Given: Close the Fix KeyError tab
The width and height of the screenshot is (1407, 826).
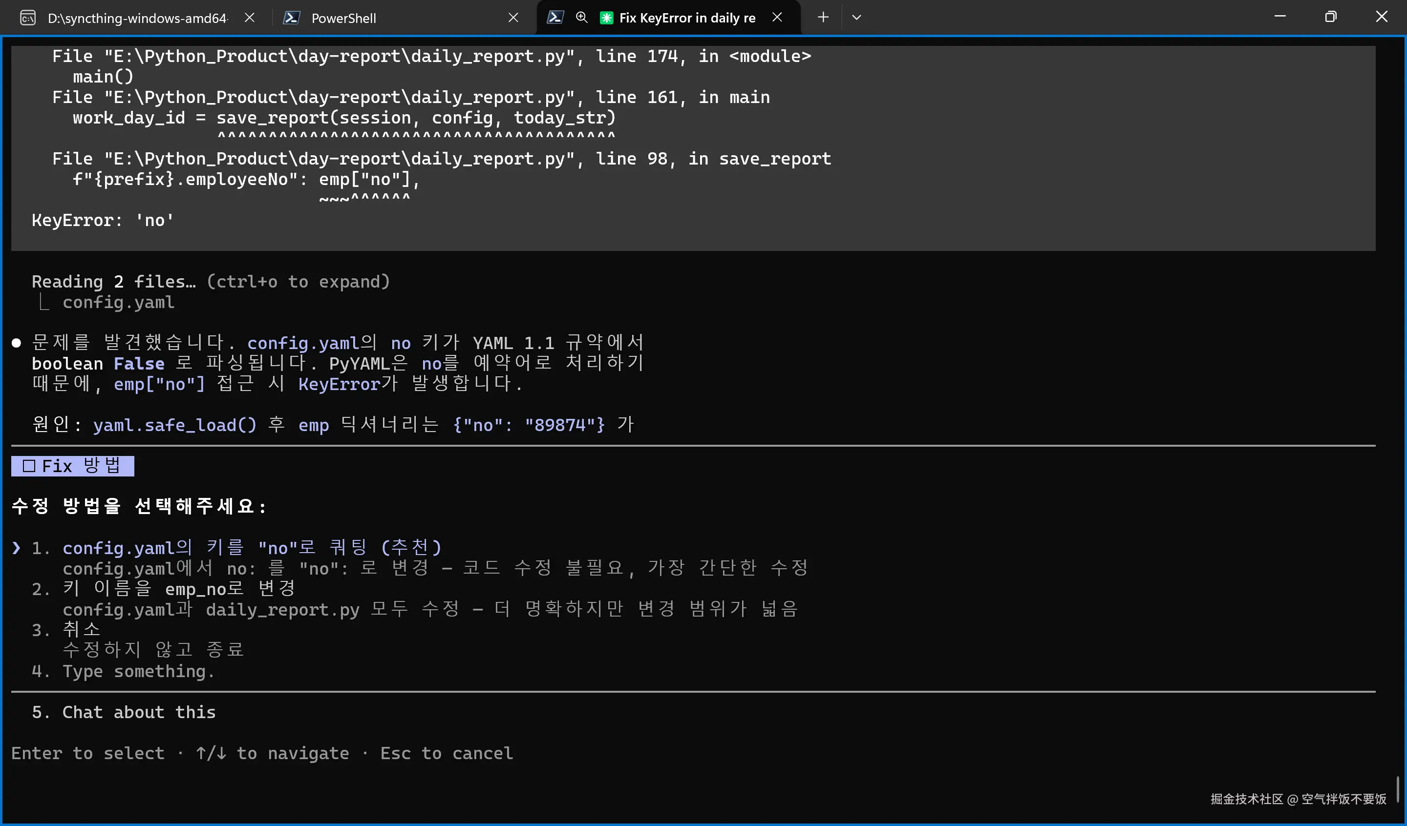Looking at the screenshot, I should (x=777, y=17).
